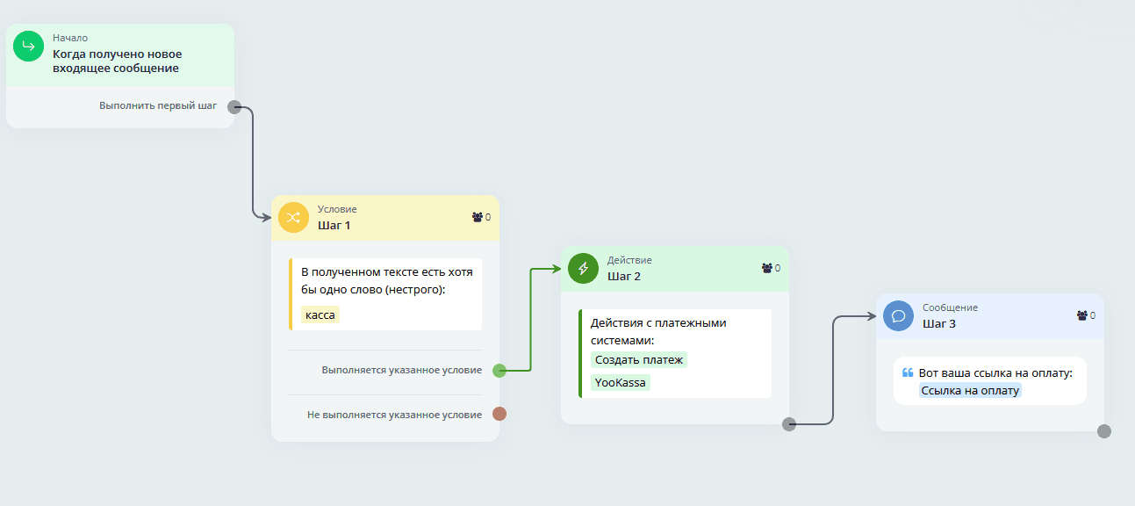1135x506 pixels.
Task: Select the 'касса' keyword tag
Action: point(320,314)
